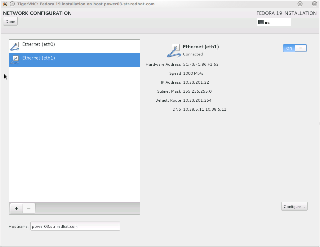Remove selected device with minus button

(x=29, y=208)
